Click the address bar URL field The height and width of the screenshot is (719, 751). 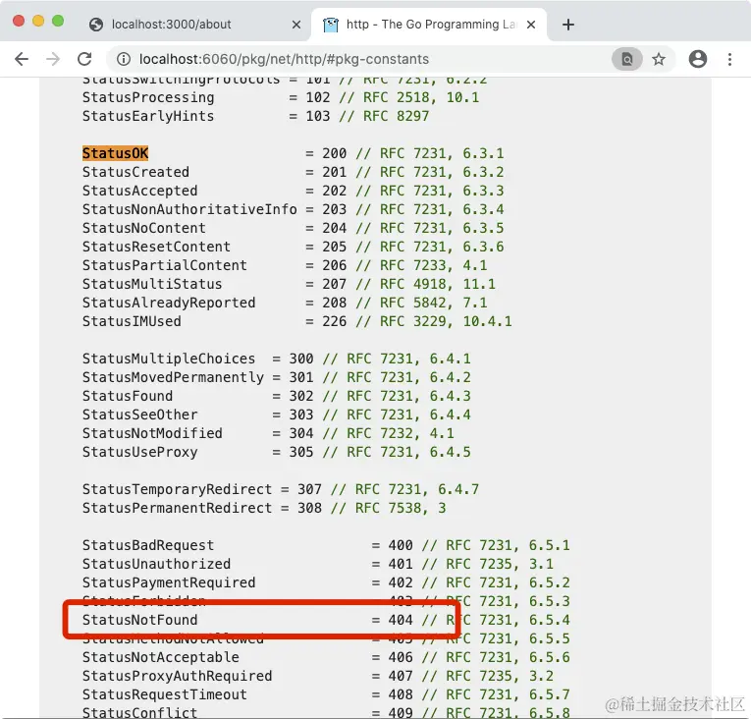[364, 59]
